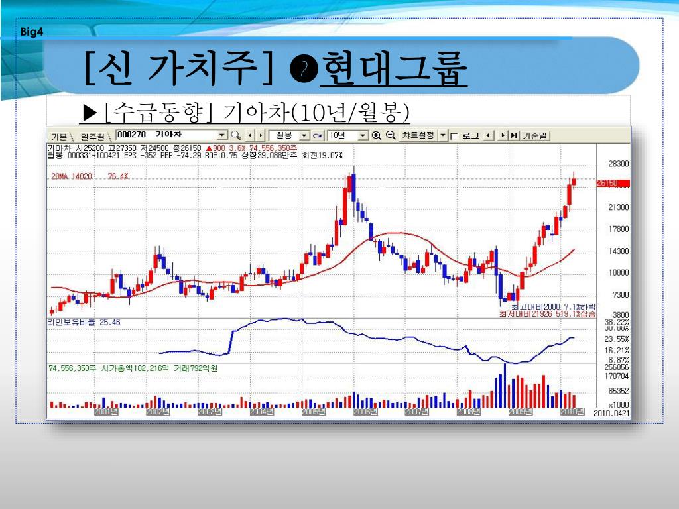Click the 20MA 14828 label
679x509 pixels.
(x=72, y=176)
